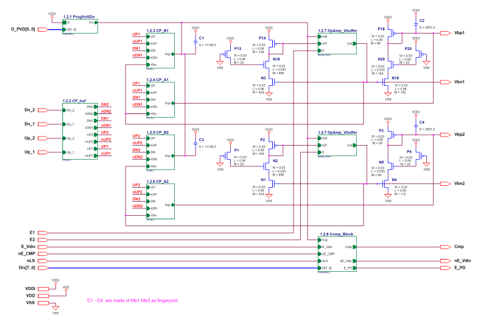Screen dimensions: 478x323
Task: Click the P4 transistor symbol
Action: 419,156
